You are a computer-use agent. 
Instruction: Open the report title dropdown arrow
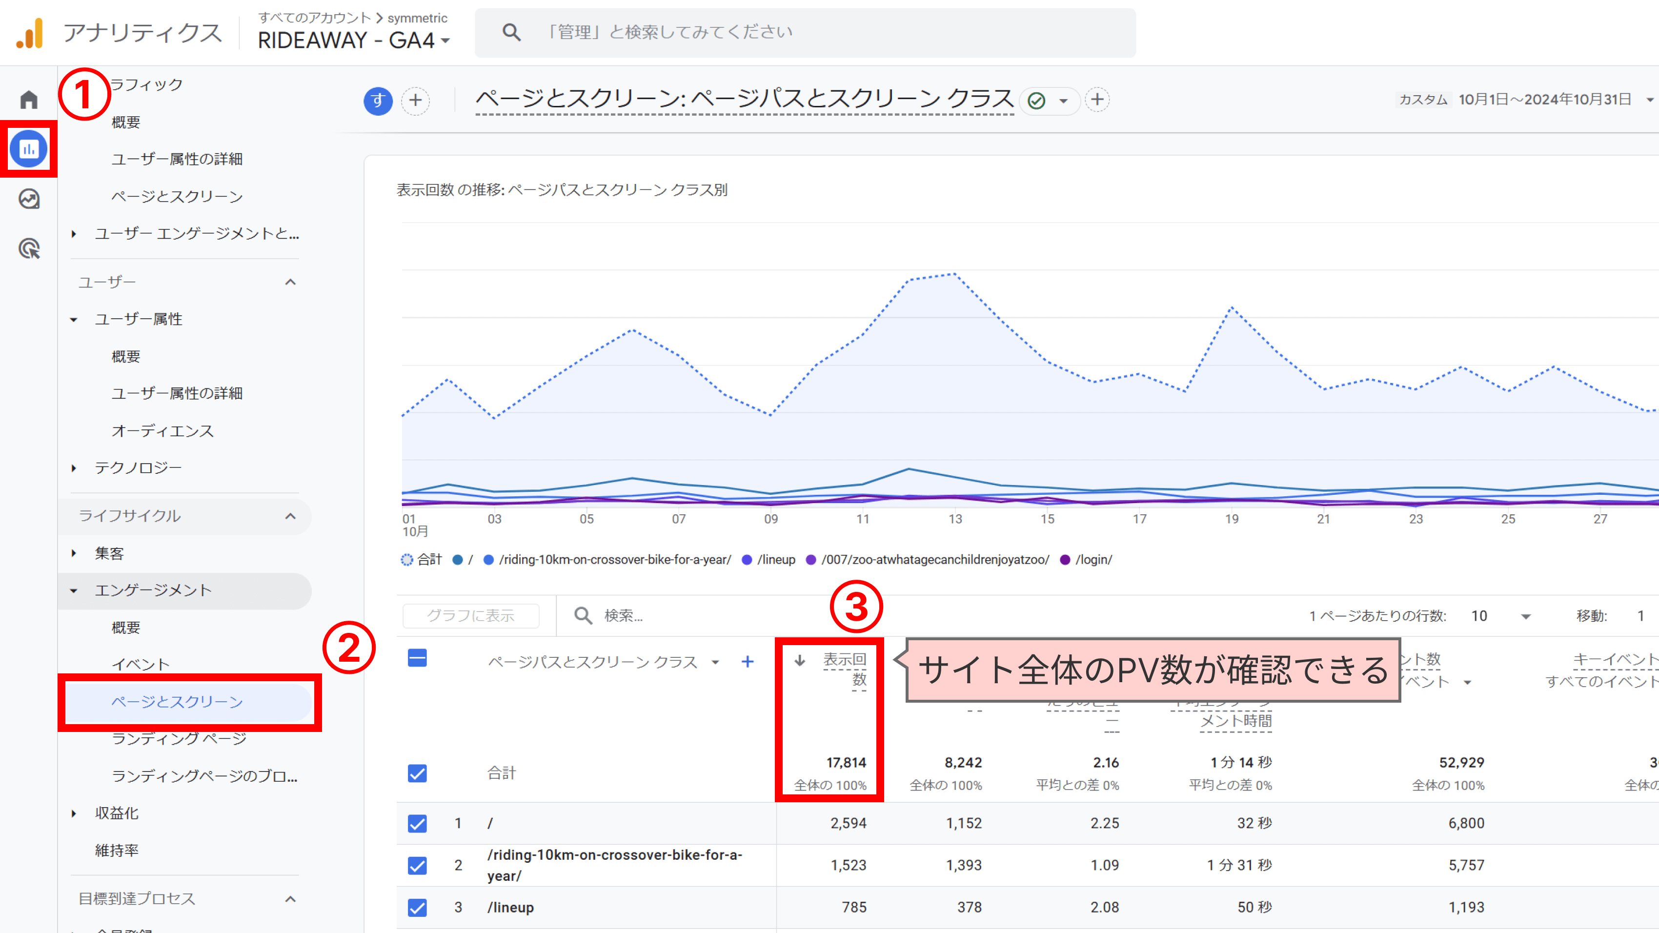pyautogui.click(x=1063, y=101)
